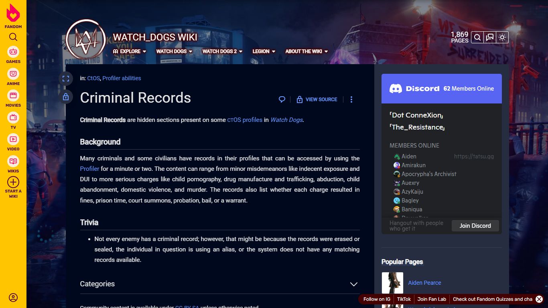Open the Watch Dogs 2 menu
Viewport: 548px width, 308px height.
(x=223, y=51)
